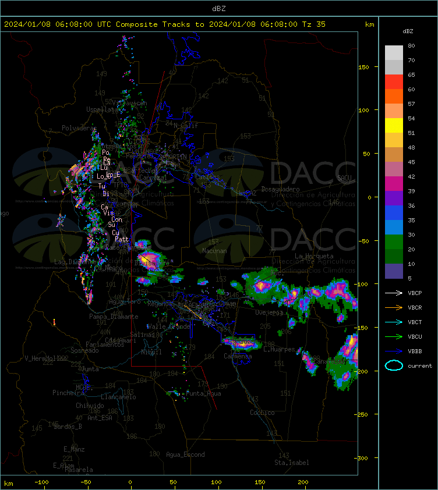
Task: Select the bright yellow legend swatch near 54
Action: (x=394, y=125)
